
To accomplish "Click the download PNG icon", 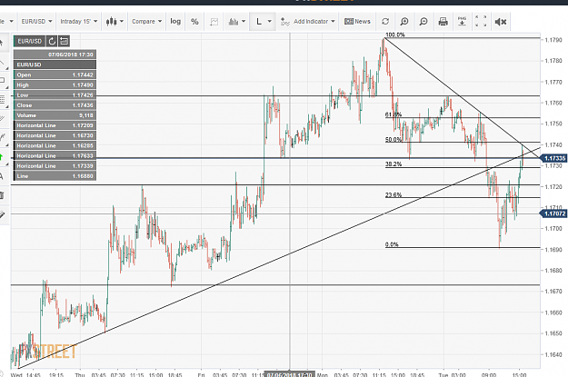I will click(462, 22).
